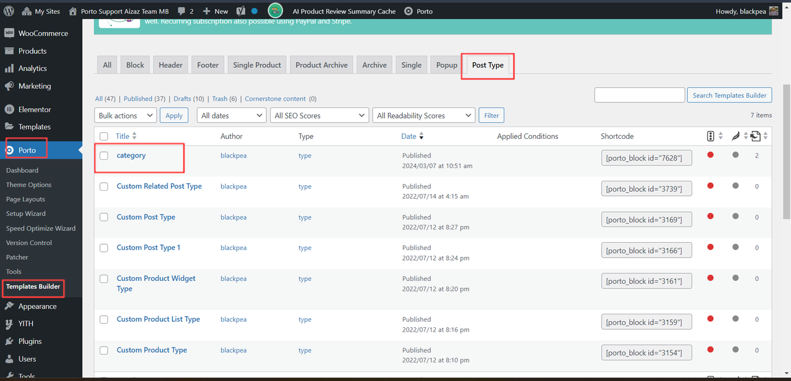The image size is (791, 381).
Task: Select the Post Type tab
Action: pyautogui.click(x=488, y=65)
